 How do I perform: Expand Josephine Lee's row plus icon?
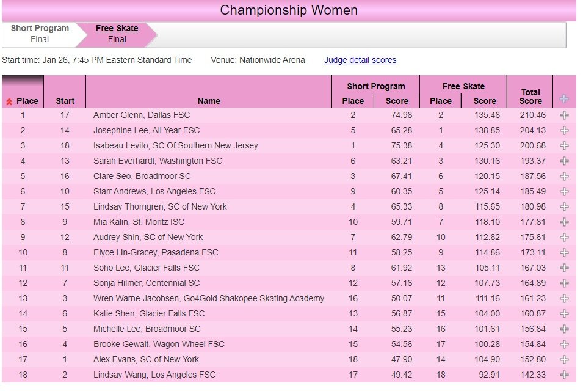coord(564,130)
